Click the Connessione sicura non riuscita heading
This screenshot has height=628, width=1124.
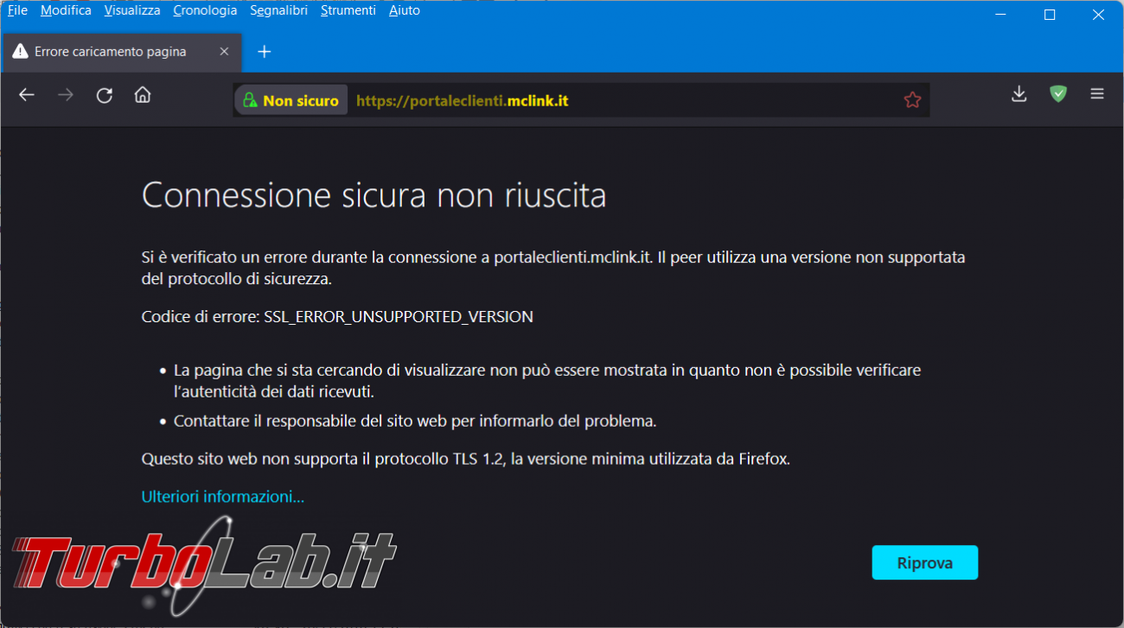(374, 195)
